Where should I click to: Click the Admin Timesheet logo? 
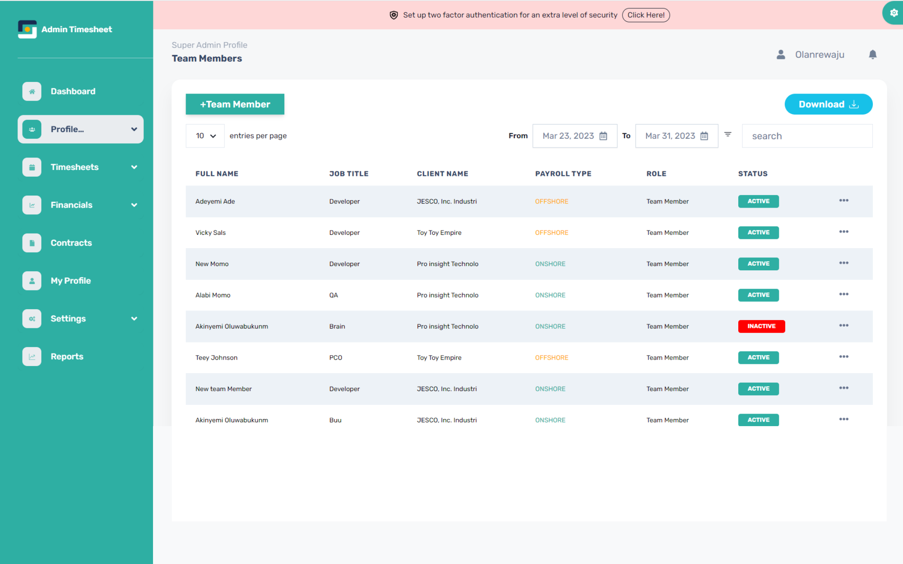[x=28, y=29]
